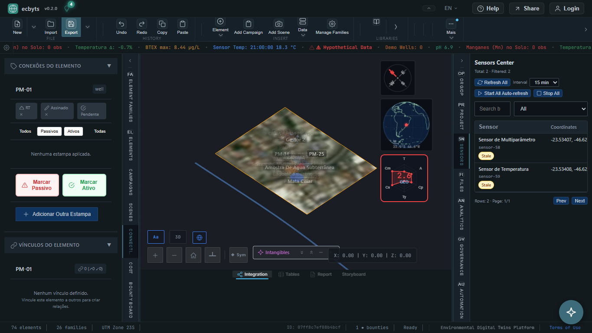This screenshot has height=333, width=592.
Task: Click the Export save icon
Action: click(71, 24)
